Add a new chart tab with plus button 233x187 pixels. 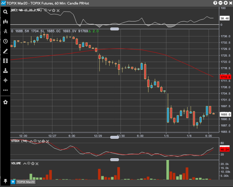click(13, 182)
